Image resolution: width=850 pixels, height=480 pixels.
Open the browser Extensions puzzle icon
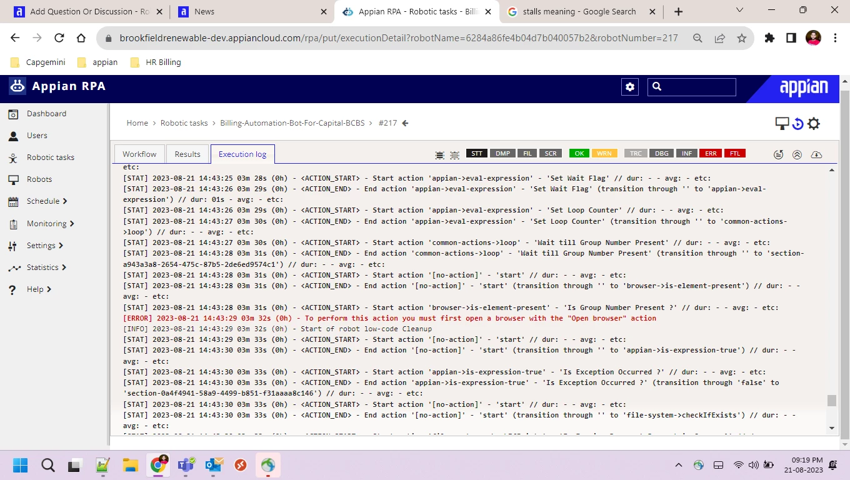click(x=769, y=38)
